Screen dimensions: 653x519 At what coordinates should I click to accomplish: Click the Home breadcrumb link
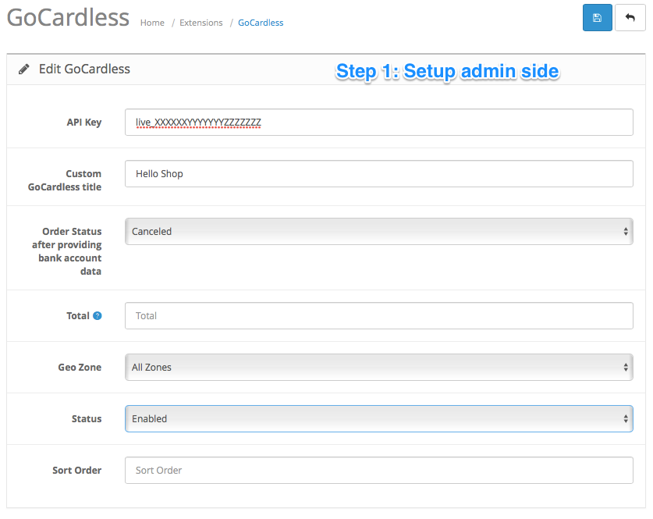[152, 23]
